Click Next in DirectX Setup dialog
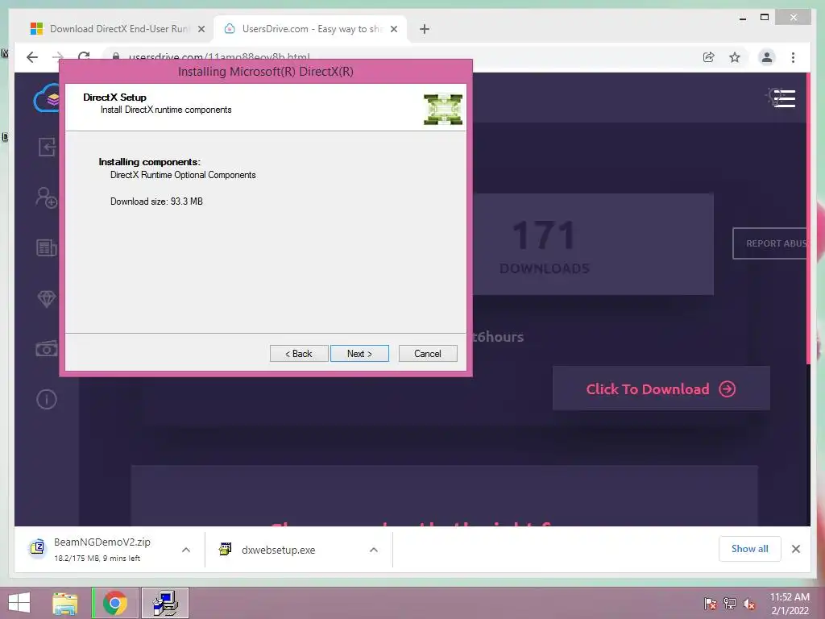825x619 pixels. tap(359, 354)
